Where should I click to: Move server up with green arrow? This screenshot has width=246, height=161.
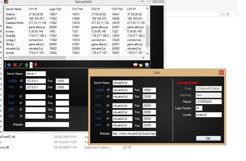pyautogui.click(x=26, y=65)
